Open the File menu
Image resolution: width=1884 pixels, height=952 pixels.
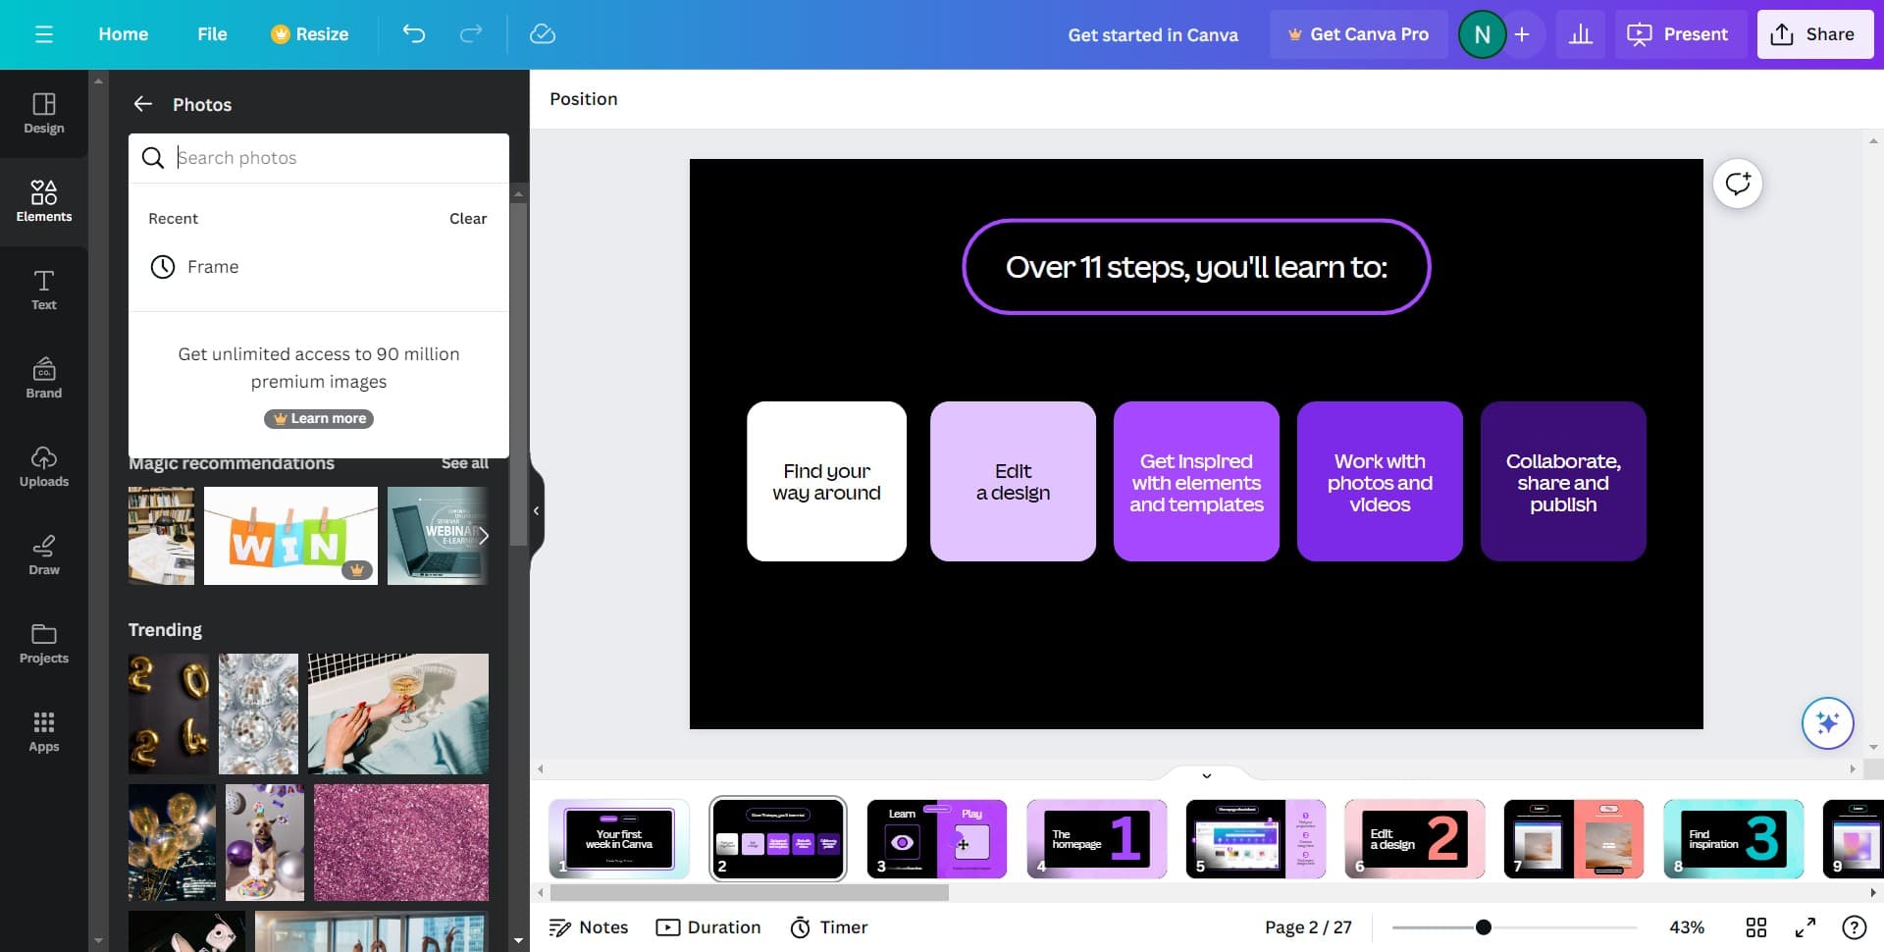point(212,34)
